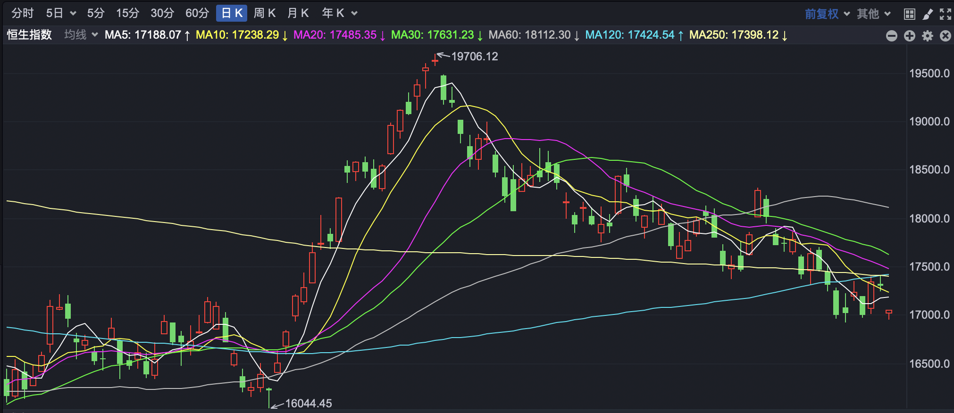Click the 19706.12 high price label
This screenshot has width=954, height=413.
pyautogui.click(x=475, y=57)
